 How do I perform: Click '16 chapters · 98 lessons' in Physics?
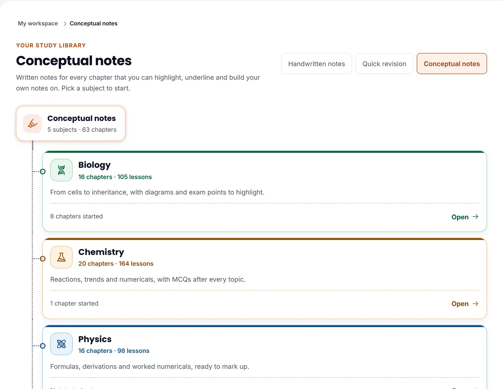(114, 351)
